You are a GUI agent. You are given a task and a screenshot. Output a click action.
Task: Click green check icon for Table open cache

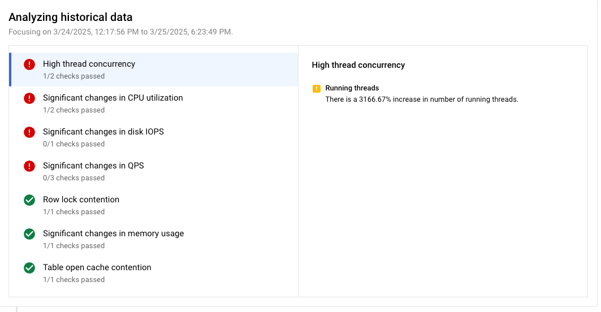pyautogui.click(x=29, y=268)
